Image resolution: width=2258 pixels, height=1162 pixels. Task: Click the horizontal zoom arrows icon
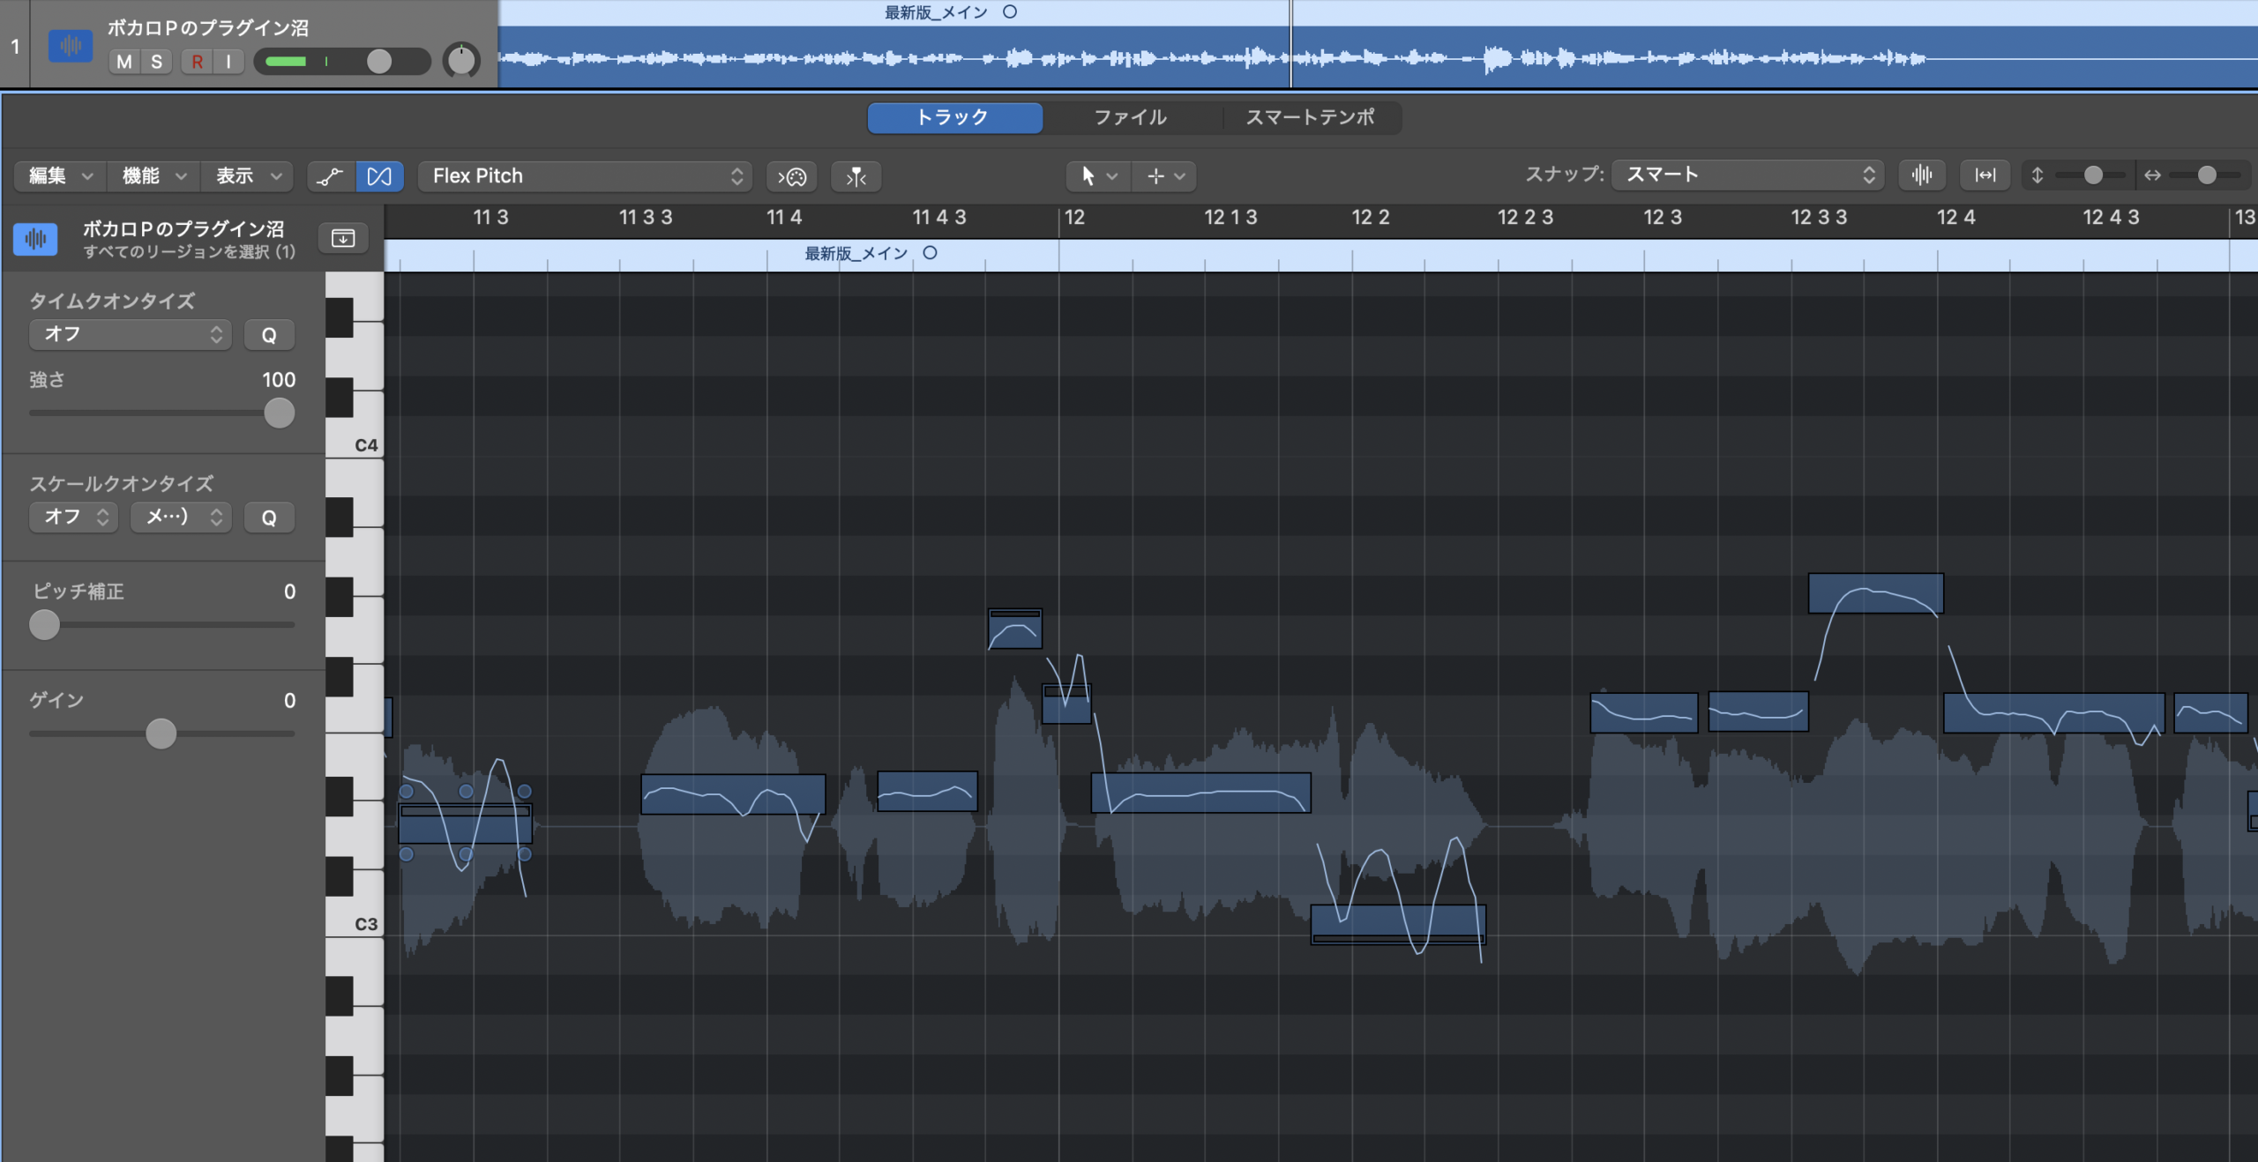[x=2153, y=175]
